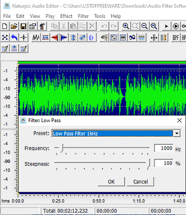186x215 pixels.
Task: Save the audio with the floppy disk icon
Action: 23,26
